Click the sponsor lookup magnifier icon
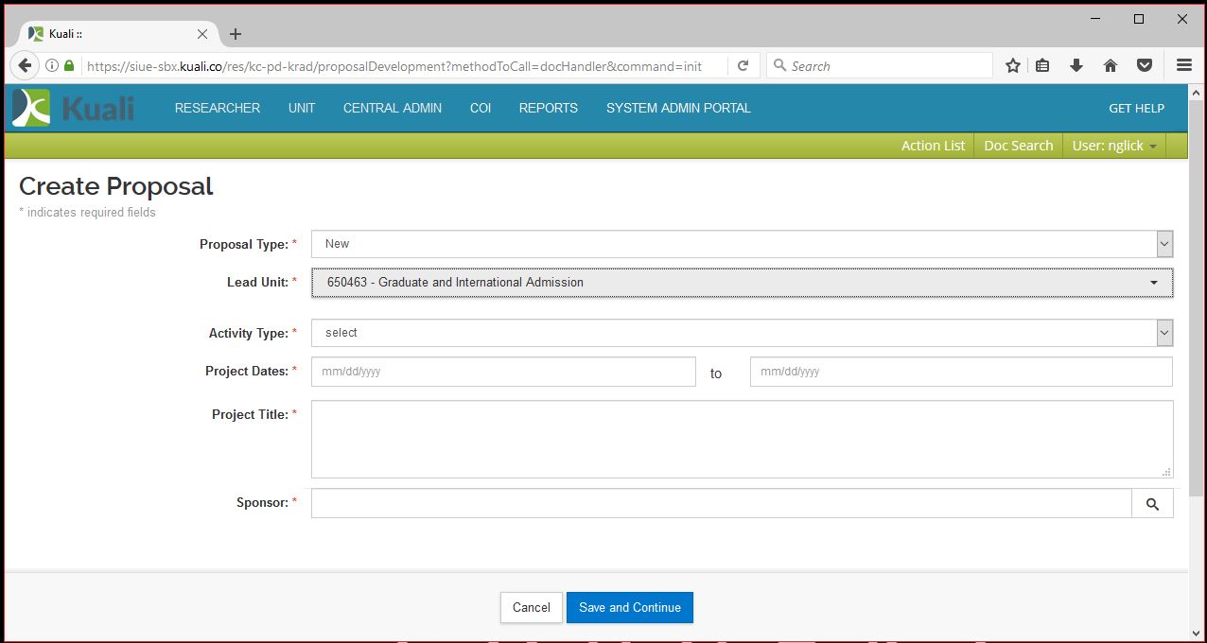The image size is (1207, 643). [x=1152, y=504]
